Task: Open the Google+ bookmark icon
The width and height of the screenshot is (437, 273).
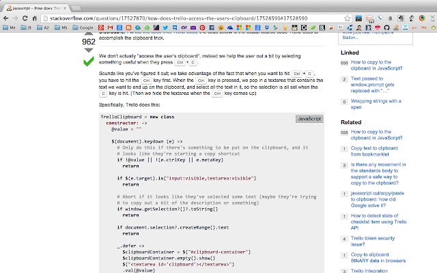Action: (101, 27)
